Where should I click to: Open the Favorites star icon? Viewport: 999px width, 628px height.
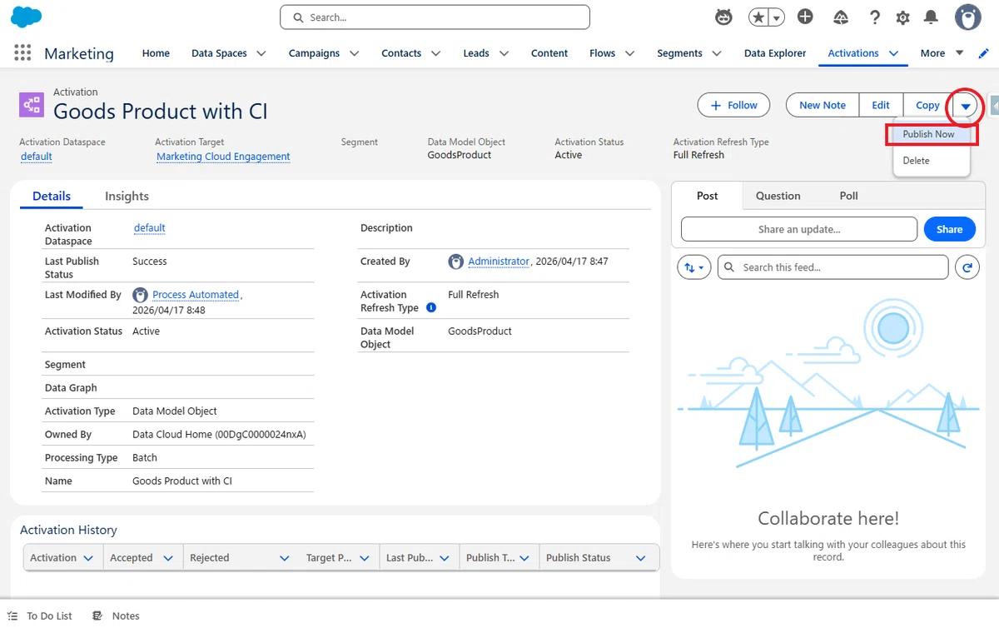point(758,17)
